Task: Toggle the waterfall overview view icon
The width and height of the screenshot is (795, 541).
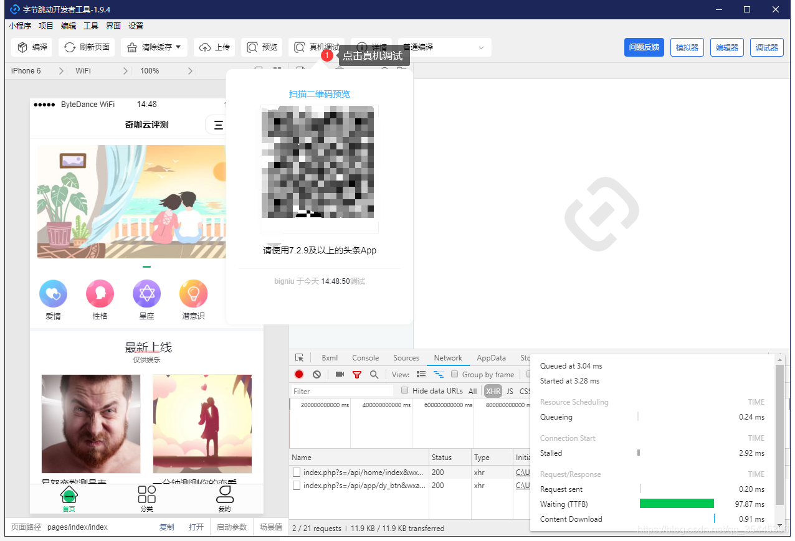Action: [439, 374]
